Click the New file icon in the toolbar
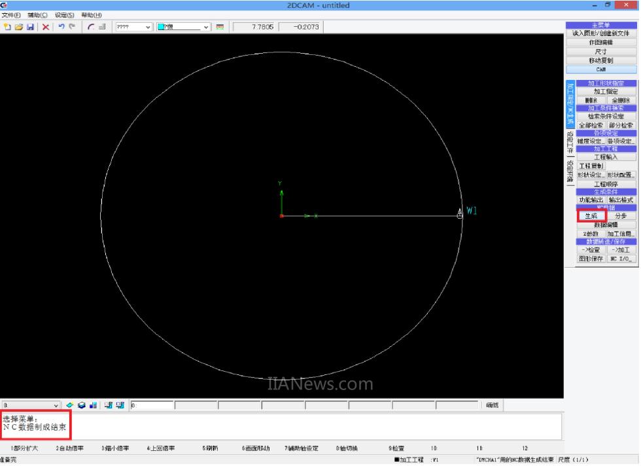 point(7,27)
